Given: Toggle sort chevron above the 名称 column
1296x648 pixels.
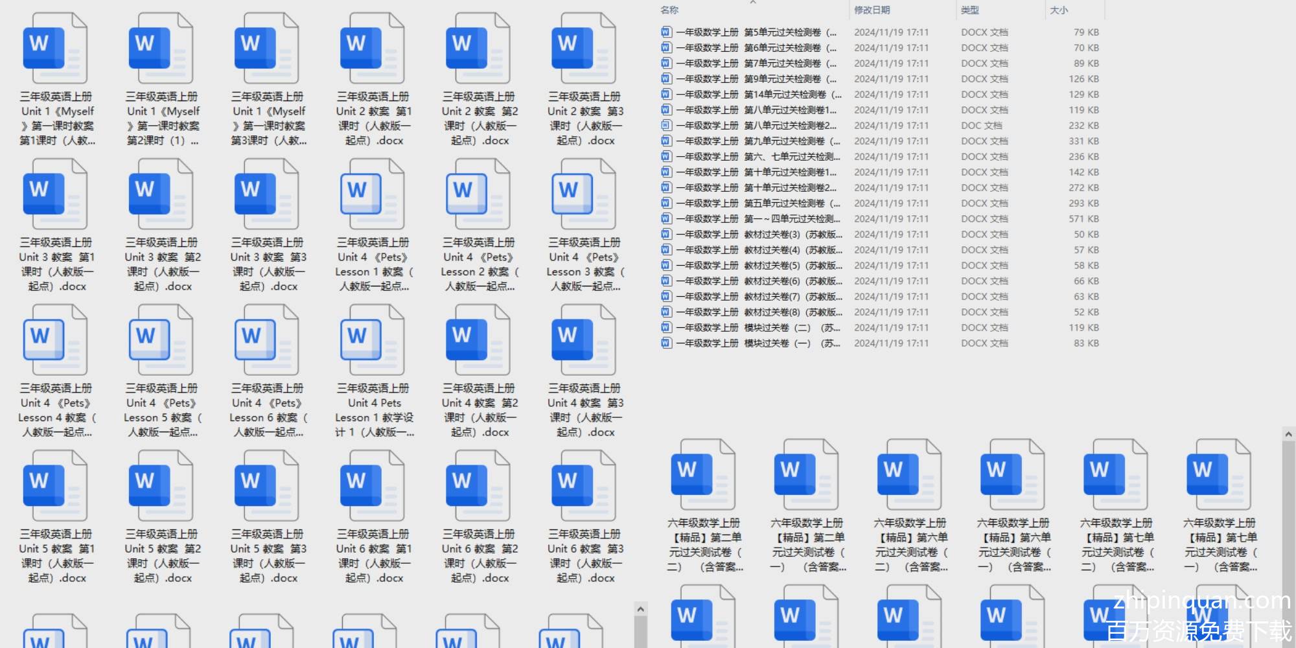Looking at the screenshot, I should pyautogui.click(x=753, y=3).
